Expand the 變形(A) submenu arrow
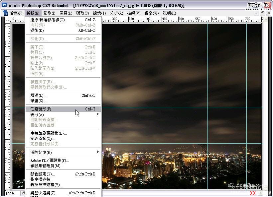The height and width of the screenshot is (197, 273). (98, 114)
